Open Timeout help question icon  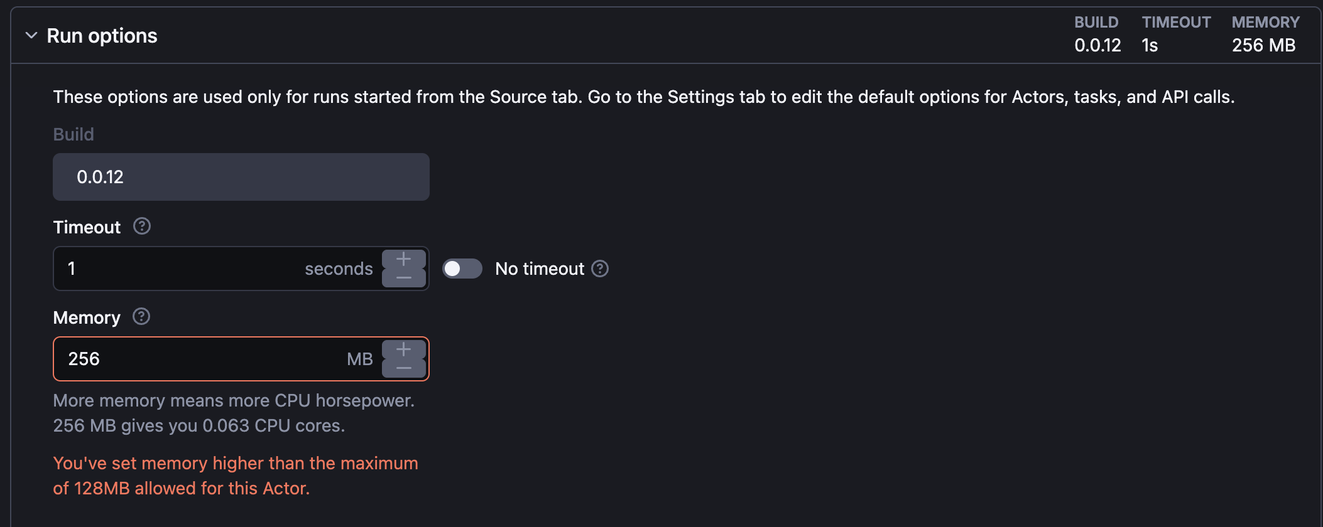[142, 226]
